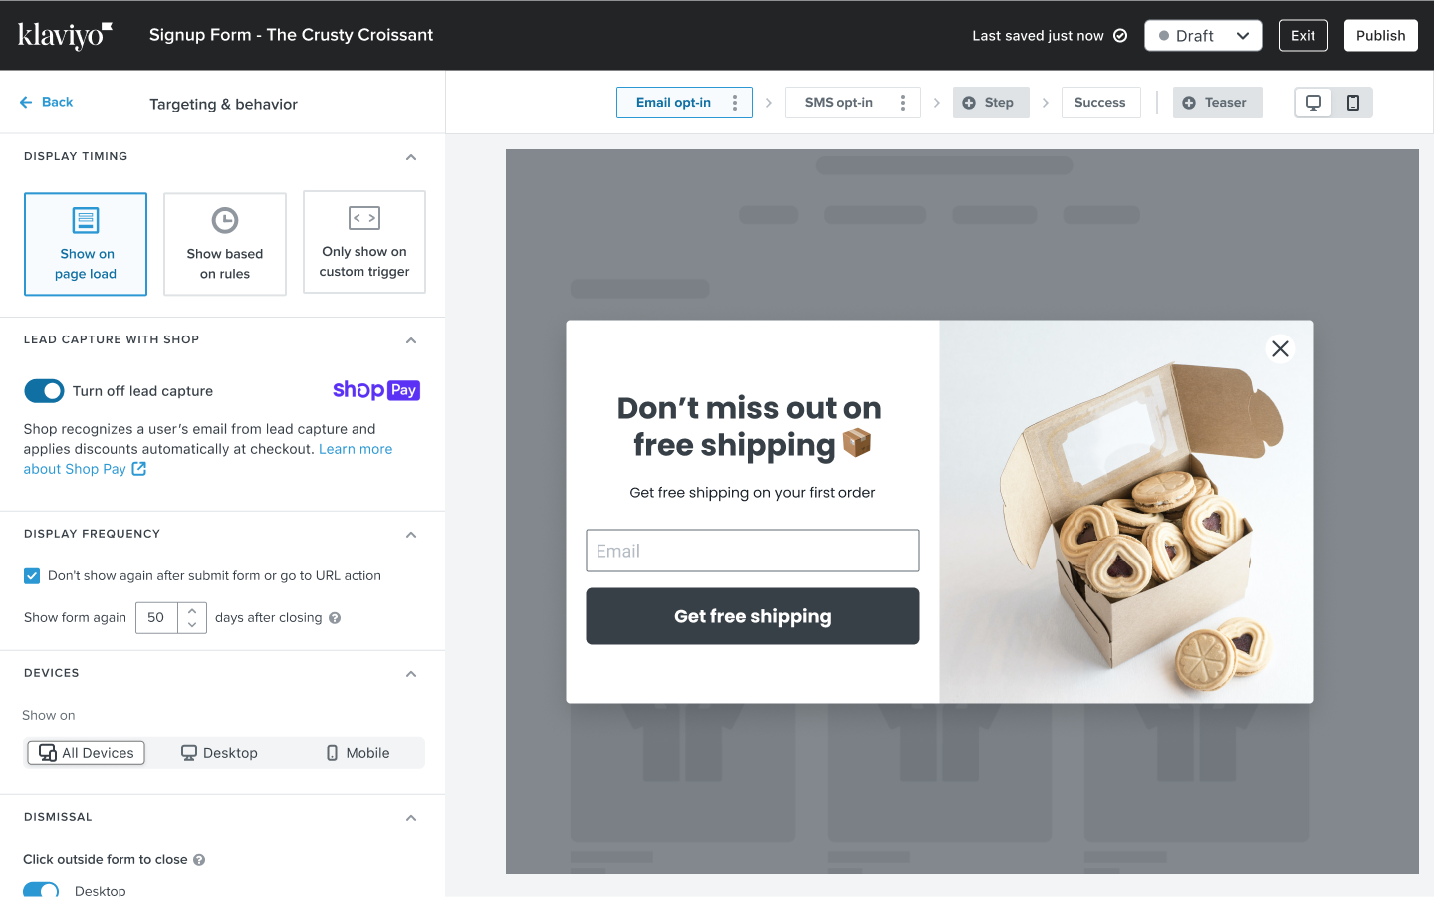The image size is (1434, 897).
Task: Click help icon beside days after closing
Action: pyautogui.click(x=335, y=618)
